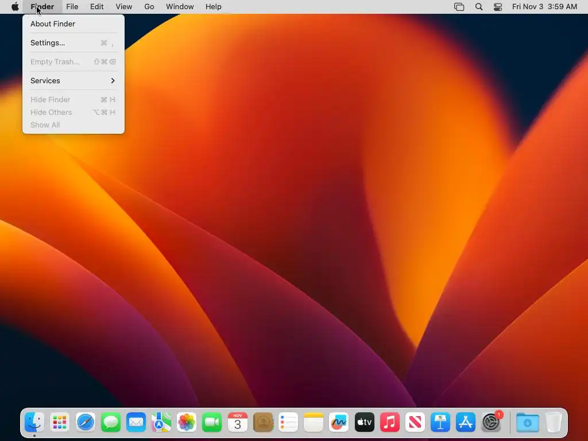Viewport: 588px width, 441px height.
Task: Open Calendar showing Nov 3
Action: pyautogui.click(x=237, y=422)
